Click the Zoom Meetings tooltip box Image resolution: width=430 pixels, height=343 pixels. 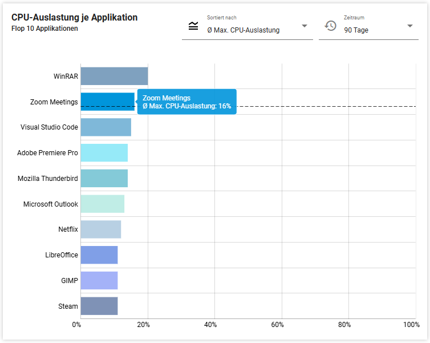point(186,102)
